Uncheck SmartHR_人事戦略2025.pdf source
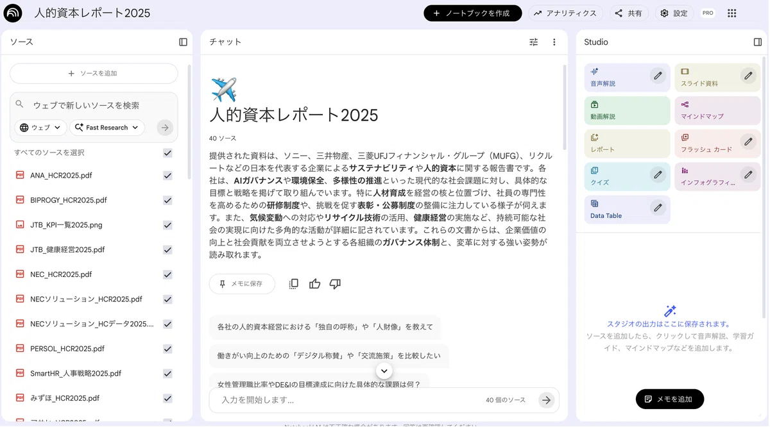 [x=167, y=374]
